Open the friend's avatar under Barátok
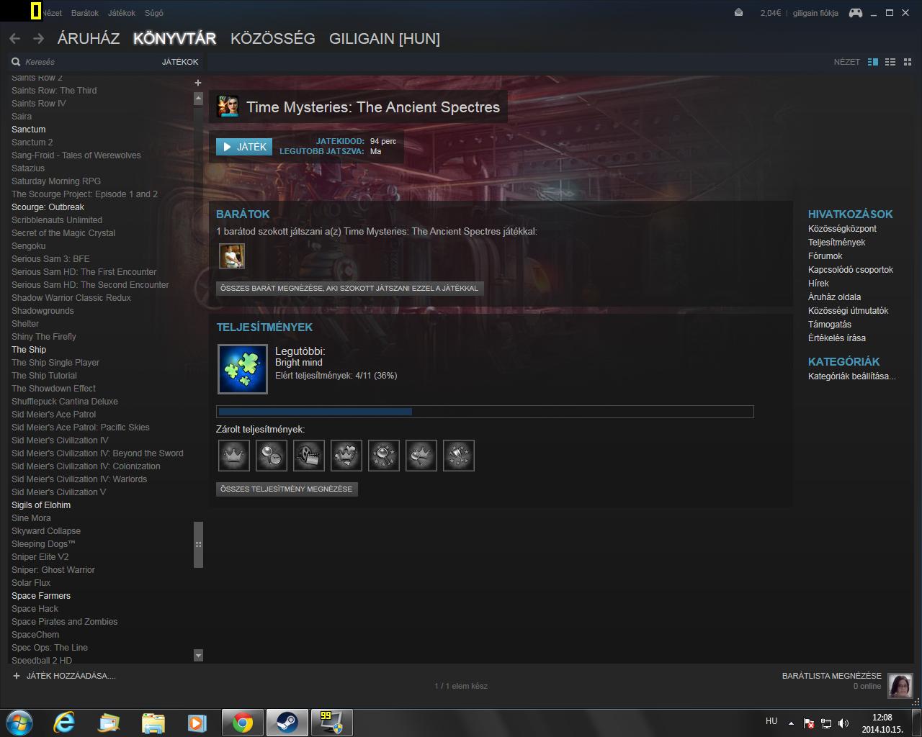The height and width of the screenshot is (737, 922). point(232,256)
